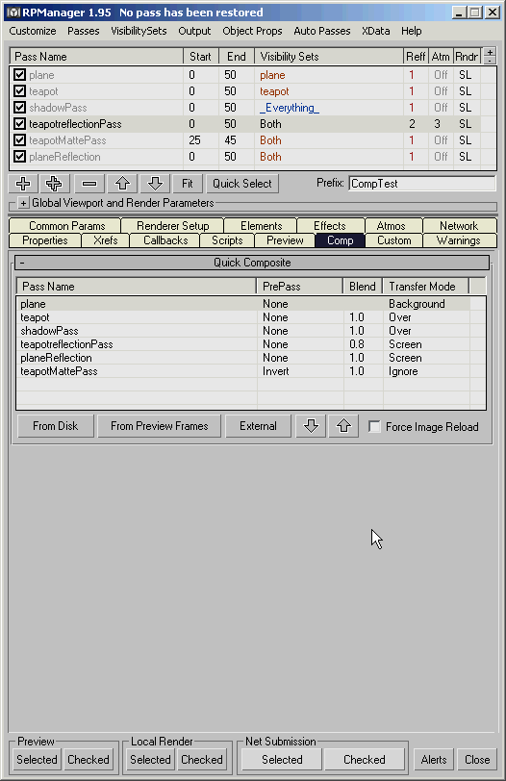
Task: Move composite layer down with arrow next to External
Action: coord(311,426)
